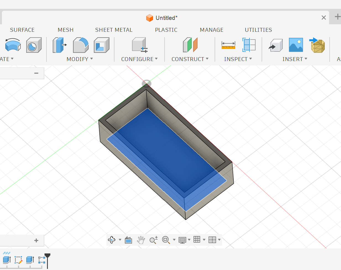
Task: Open the CREATE panel dropdown arrow
Action: tap(12, 59)
